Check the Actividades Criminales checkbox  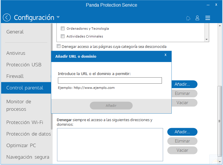(63, 36)
